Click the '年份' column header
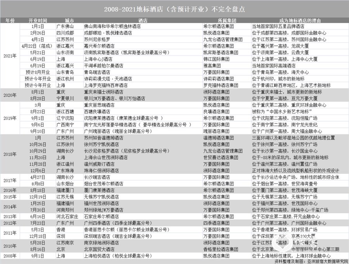The width and height of the screenshot is (349, 264). click(x=10, y=21)
